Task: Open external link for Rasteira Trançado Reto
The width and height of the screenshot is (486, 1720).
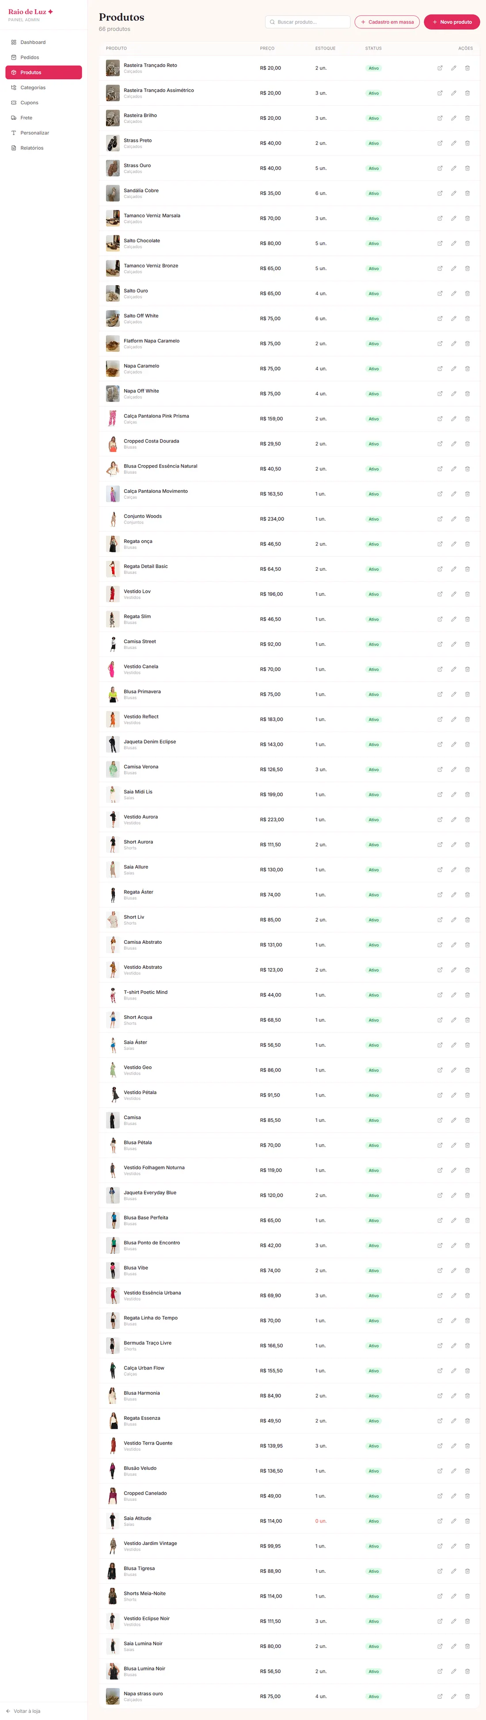Action: (440, 68)
